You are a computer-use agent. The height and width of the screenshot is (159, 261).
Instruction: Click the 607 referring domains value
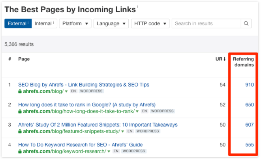(x=250, y=125)
